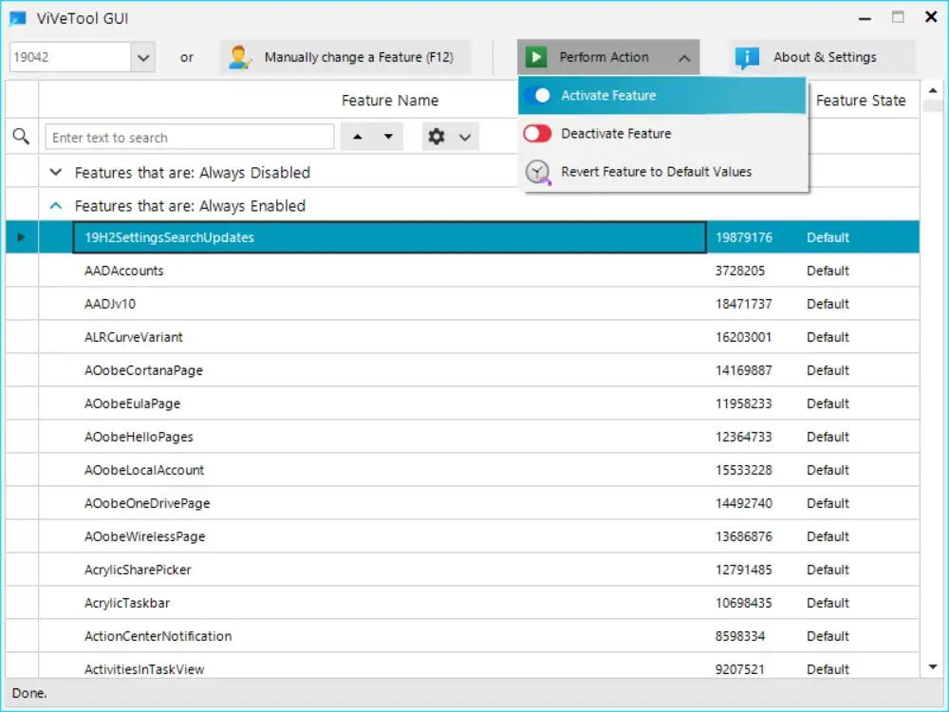Click the red Deactivate Feature toggle icon

[537, 134]
